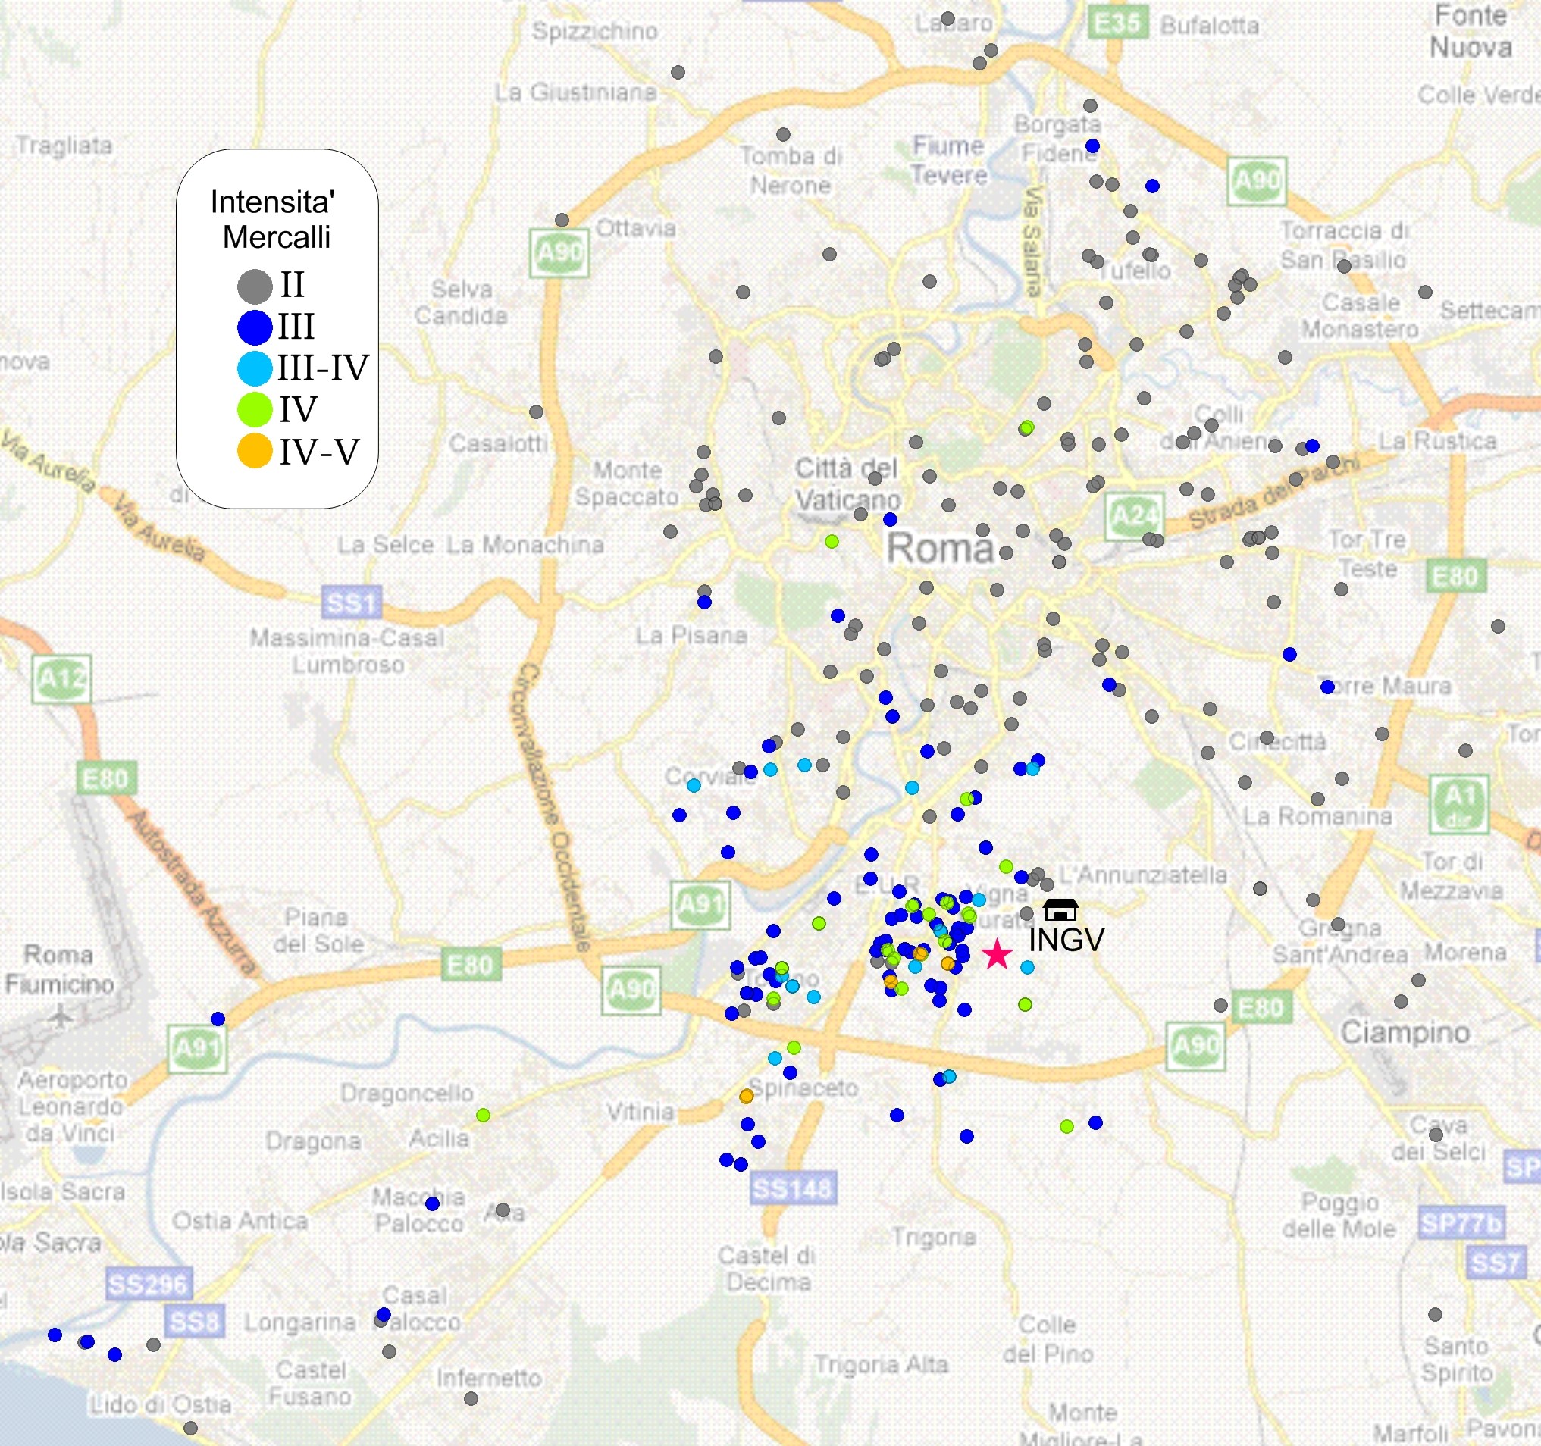Click the "Massimina-Casal Lumbroso" label
Screen dimensions: 1541x1446
click(347, 651)
